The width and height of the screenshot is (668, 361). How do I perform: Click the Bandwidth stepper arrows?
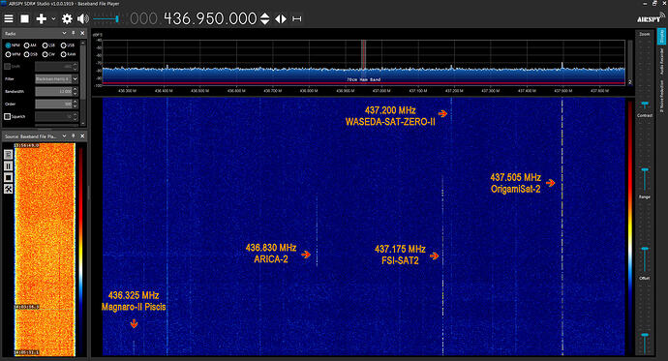[x=76, y=92]
